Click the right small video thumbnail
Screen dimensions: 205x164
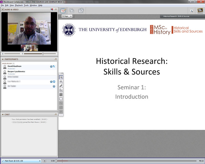click(x=34, y=48)
